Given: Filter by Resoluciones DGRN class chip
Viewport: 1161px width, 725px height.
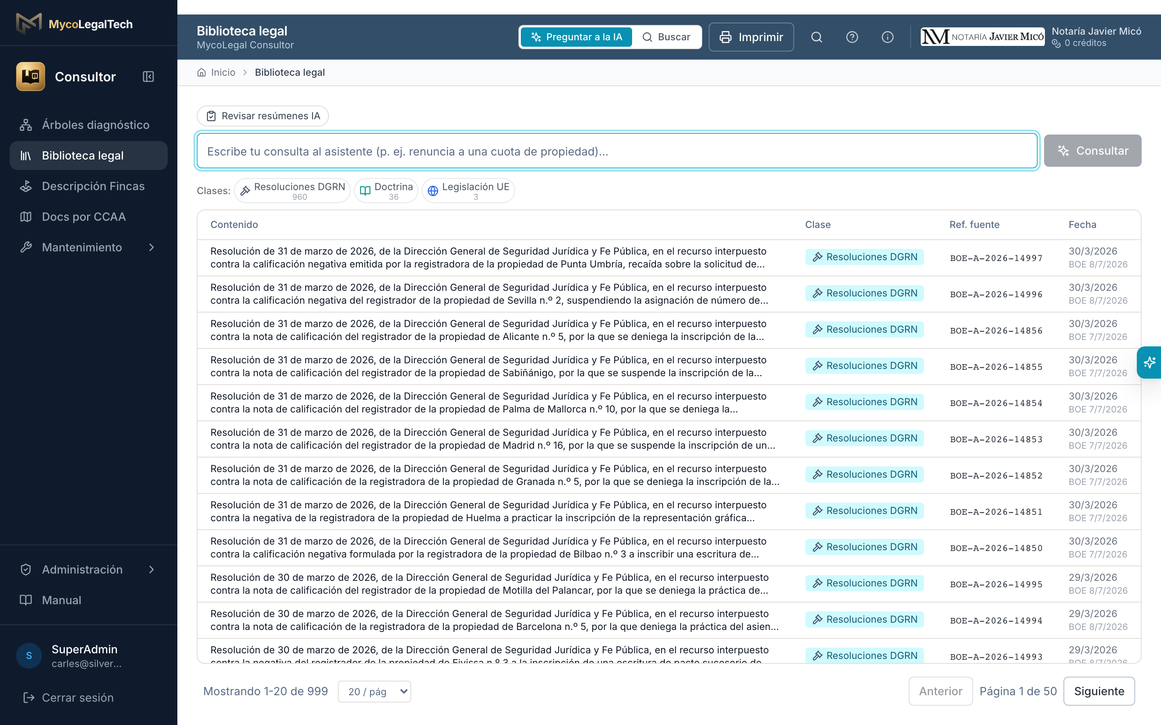Looking at the screenshot, I should (292, 191).
